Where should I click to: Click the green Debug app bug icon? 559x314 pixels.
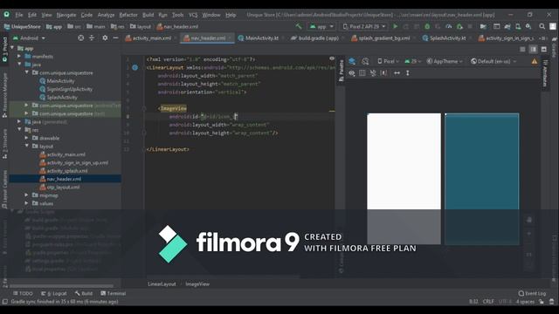[427, 26]
